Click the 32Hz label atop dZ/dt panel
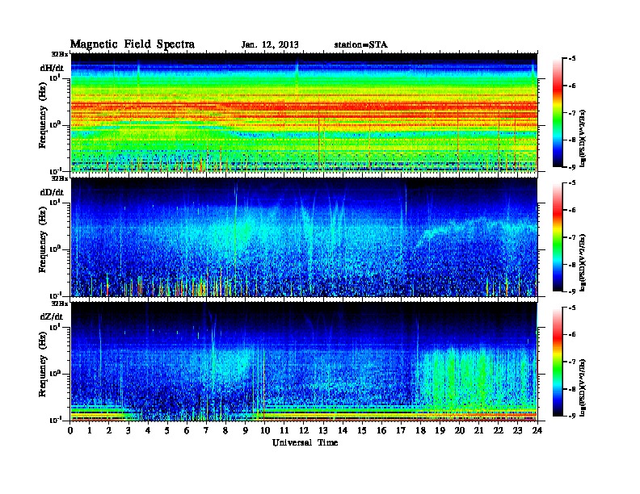The width and height of the screenshot is (640, 494). tap(59, 304)
